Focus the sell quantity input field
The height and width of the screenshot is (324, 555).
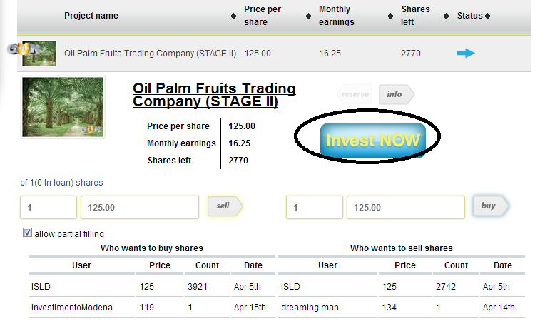click(48, 207)
